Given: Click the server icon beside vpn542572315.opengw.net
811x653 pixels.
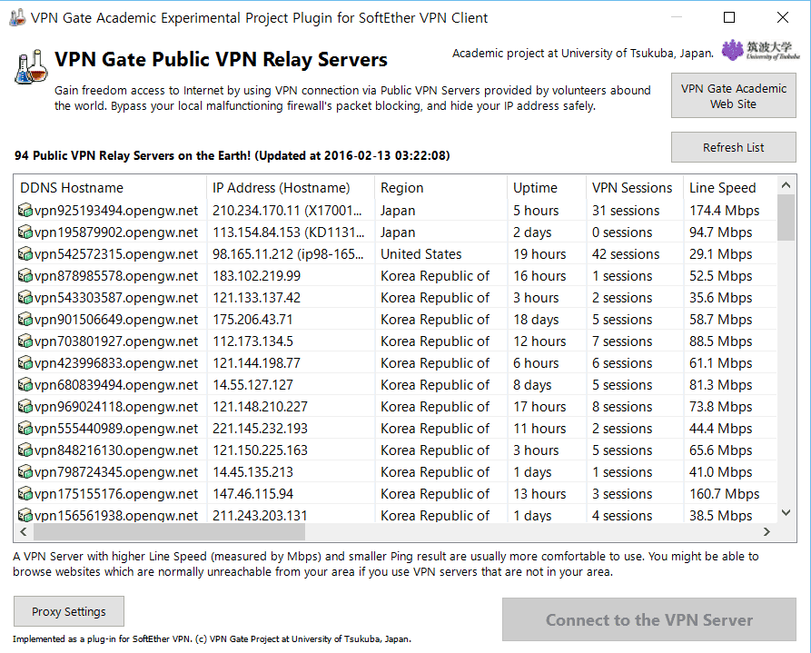Looking at the screenshot, I should (x=25, y=254).
